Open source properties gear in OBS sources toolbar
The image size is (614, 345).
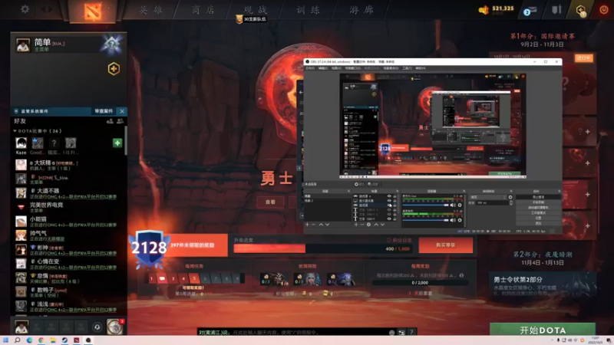tap(368, 225)
